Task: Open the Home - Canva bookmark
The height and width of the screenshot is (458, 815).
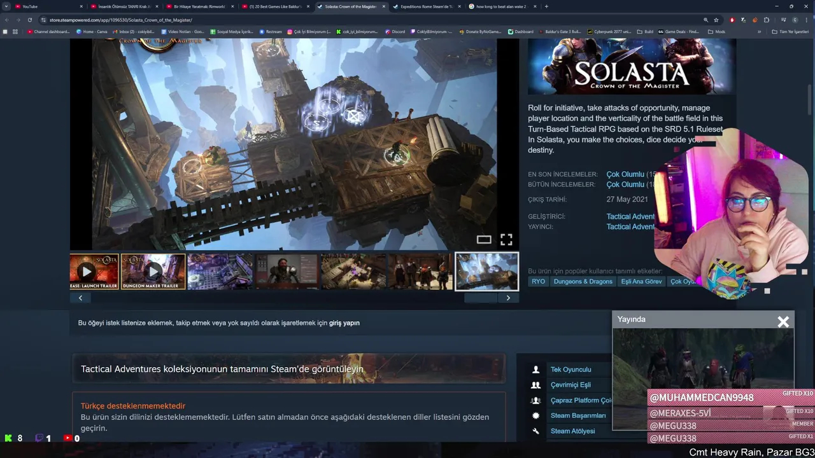Action: coord(92,31)
